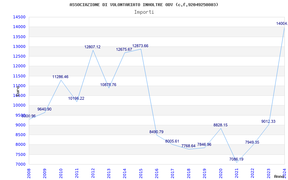The height and width of the screenshot is (180, 288).
Task: Click the 10198.22 data label
Action: (x=76, y=98)
